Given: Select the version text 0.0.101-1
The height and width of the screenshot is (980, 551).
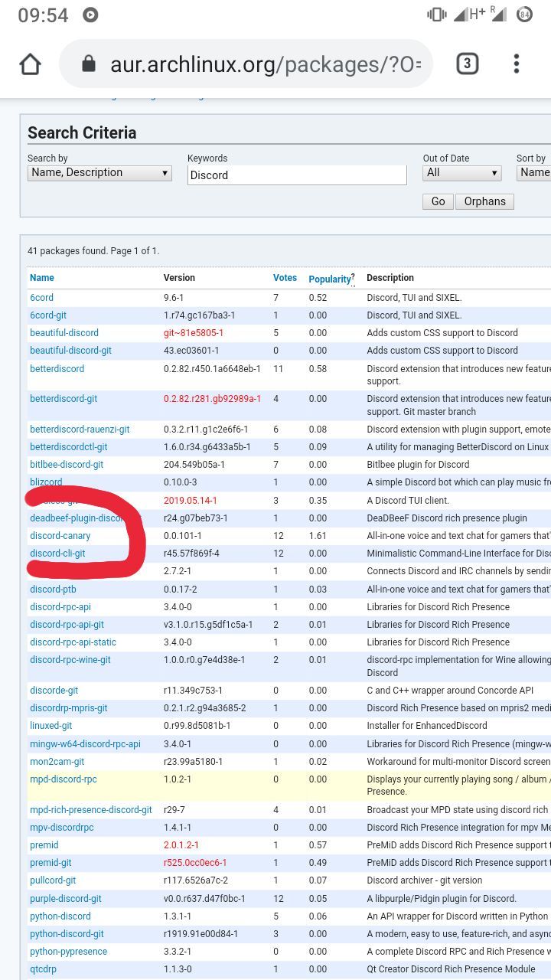Looking at the screenshot, I should tap(183, 536).
